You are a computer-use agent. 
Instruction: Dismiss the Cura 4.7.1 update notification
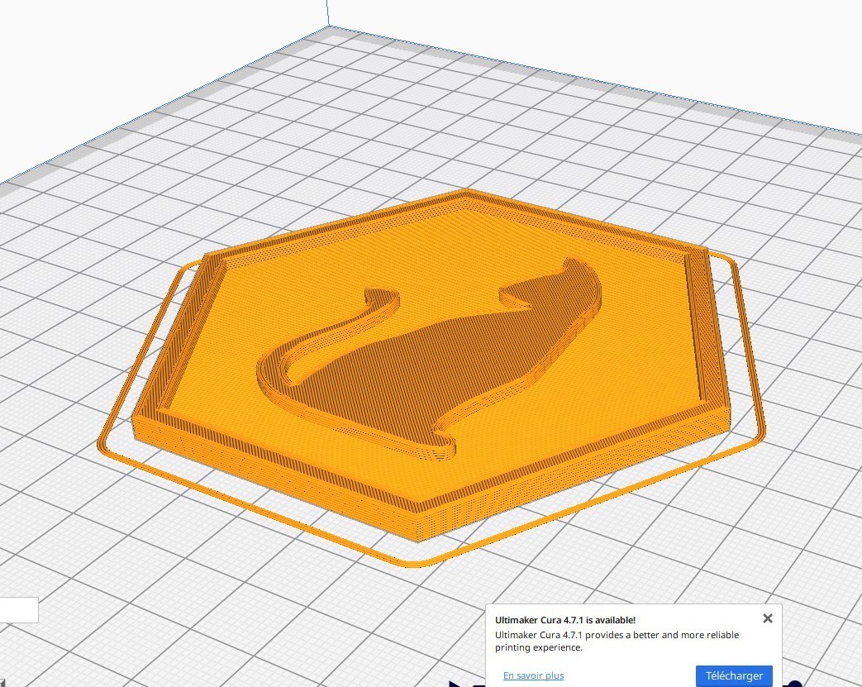768,618
